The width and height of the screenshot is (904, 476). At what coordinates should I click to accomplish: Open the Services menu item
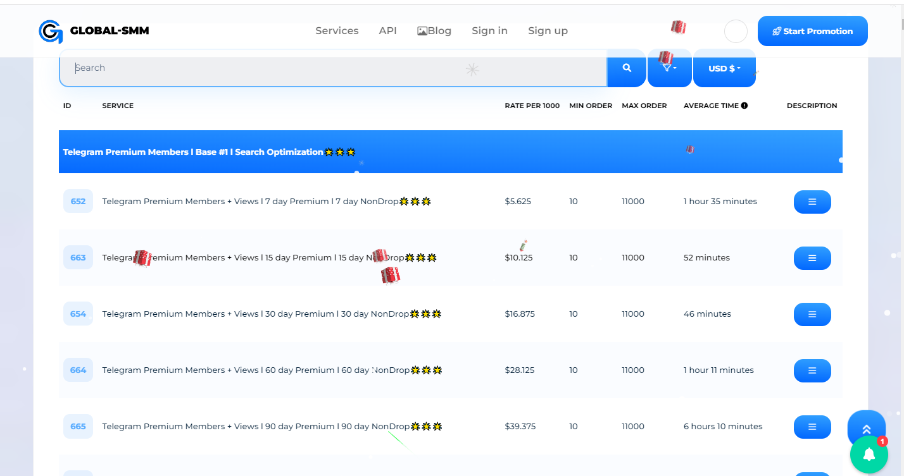pos(337,31)
